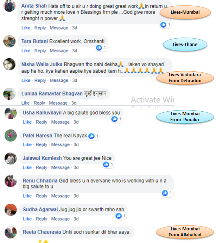216x243 pixels.
Task: Click thumbs-up icon beside Patel Haresh's comment
Action: pos(91,136)
